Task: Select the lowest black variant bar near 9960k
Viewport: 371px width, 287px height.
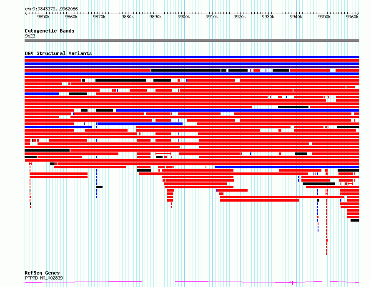Action: click(355, 220)
